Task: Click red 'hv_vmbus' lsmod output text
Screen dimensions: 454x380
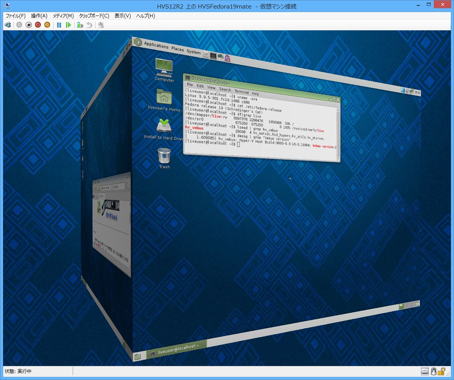Action: [194, 127]
